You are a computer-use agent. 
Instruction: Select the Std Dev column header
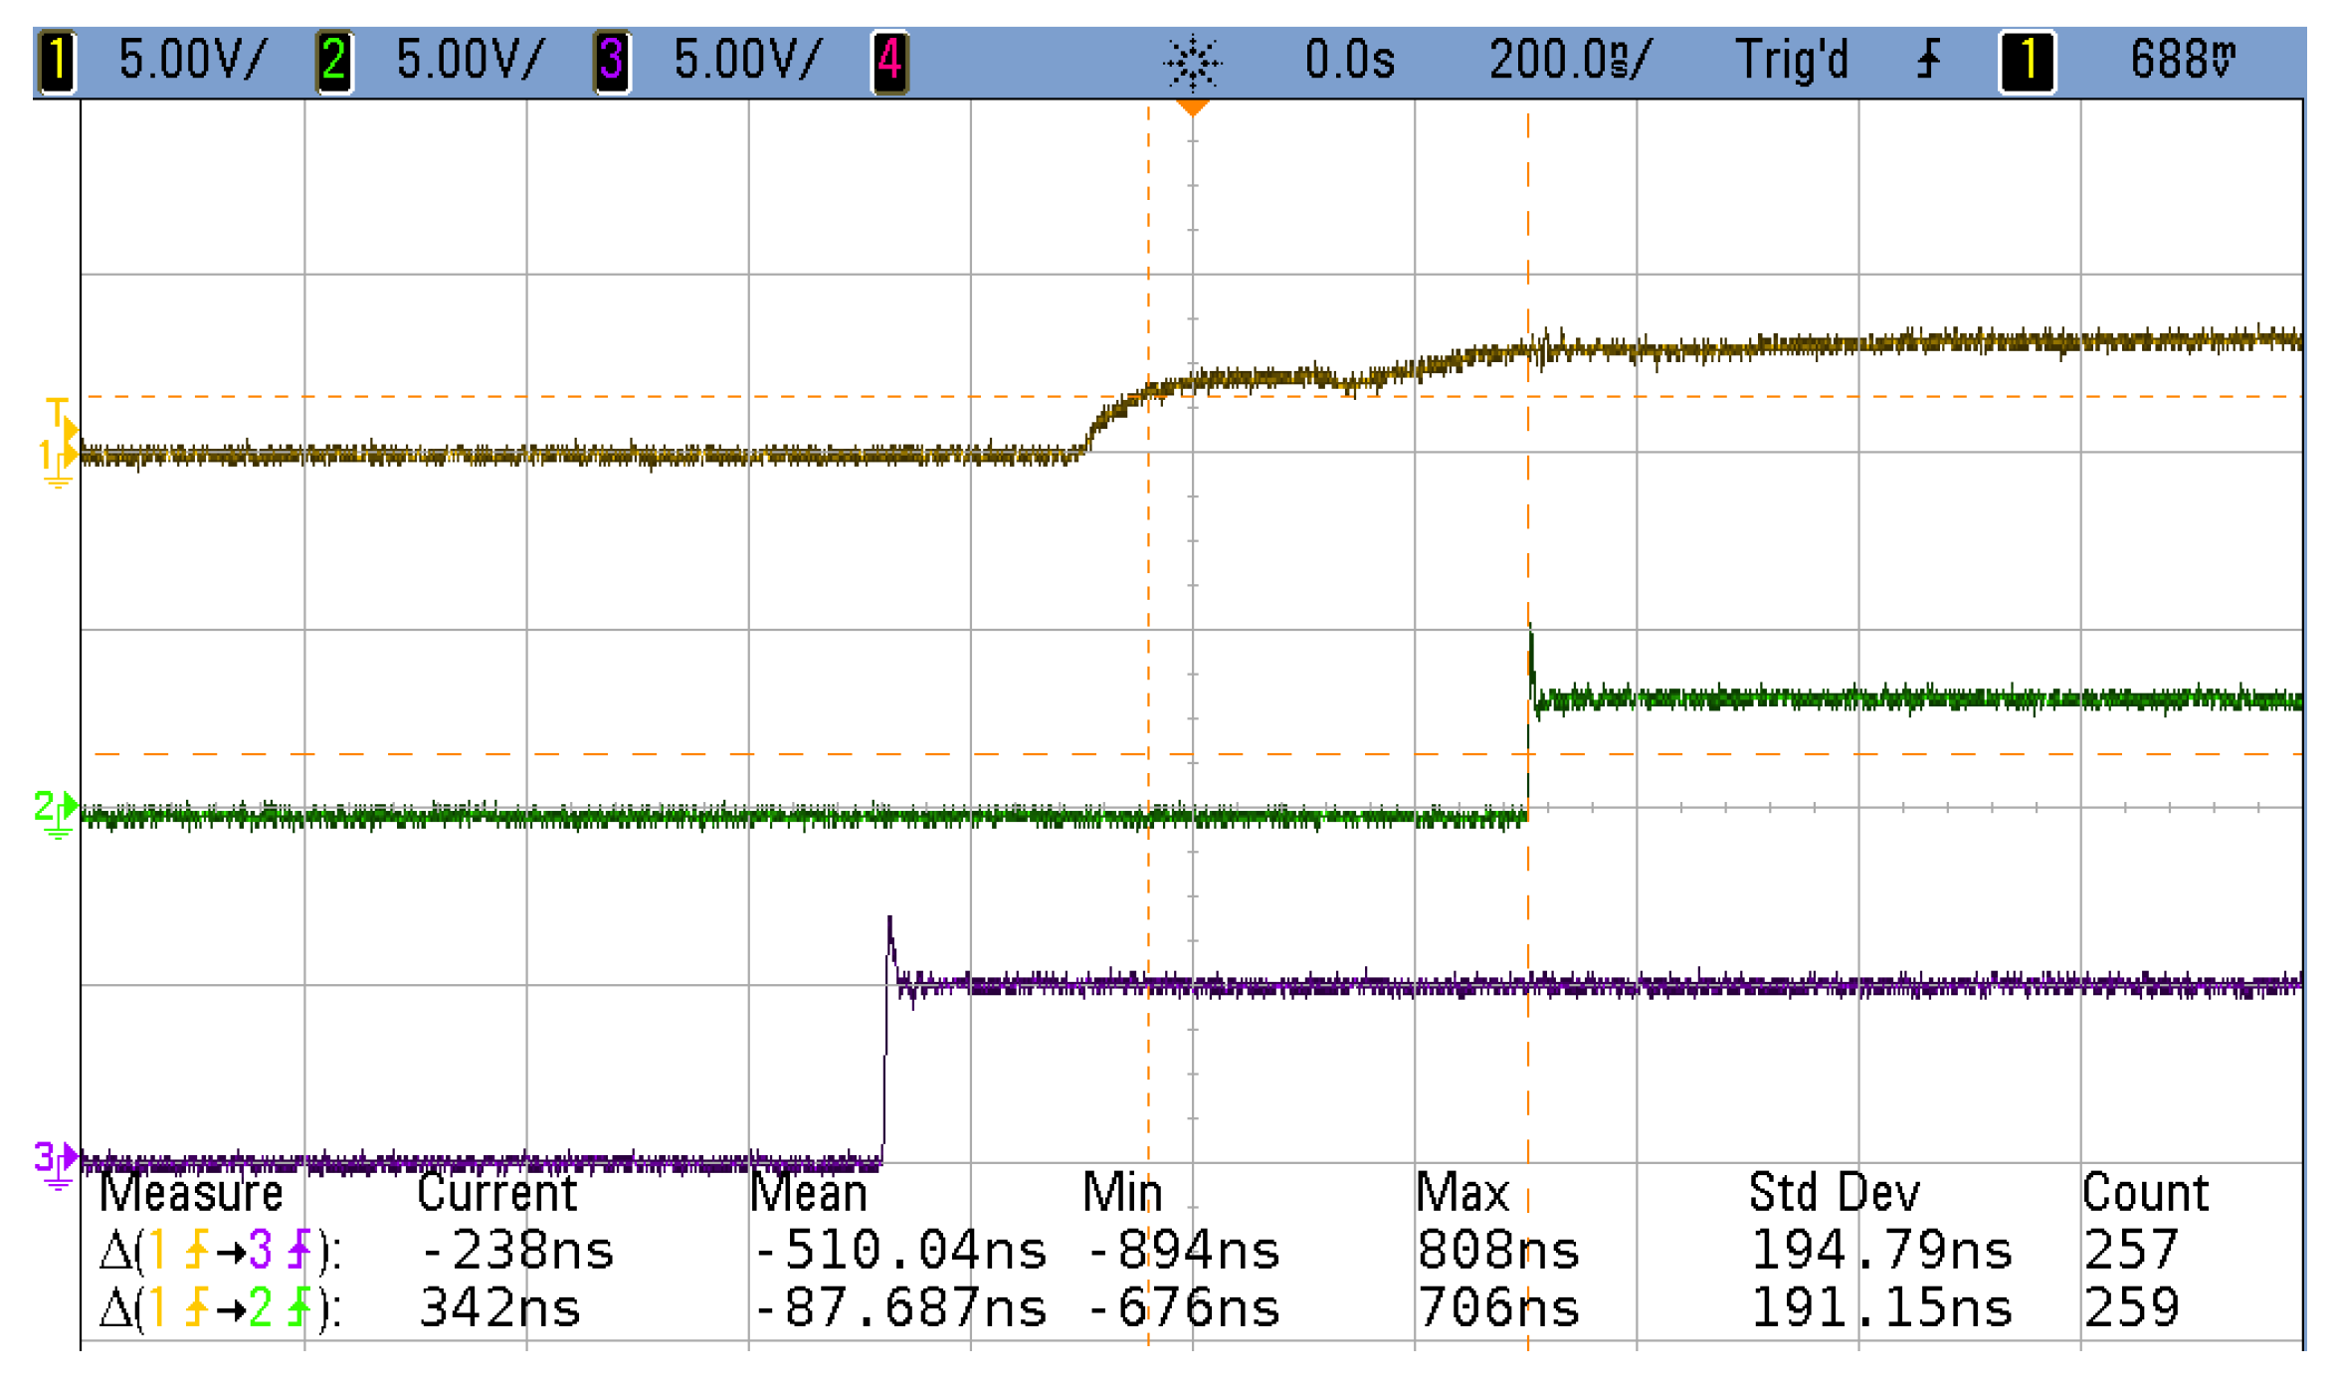(x=1836, y=1192)
